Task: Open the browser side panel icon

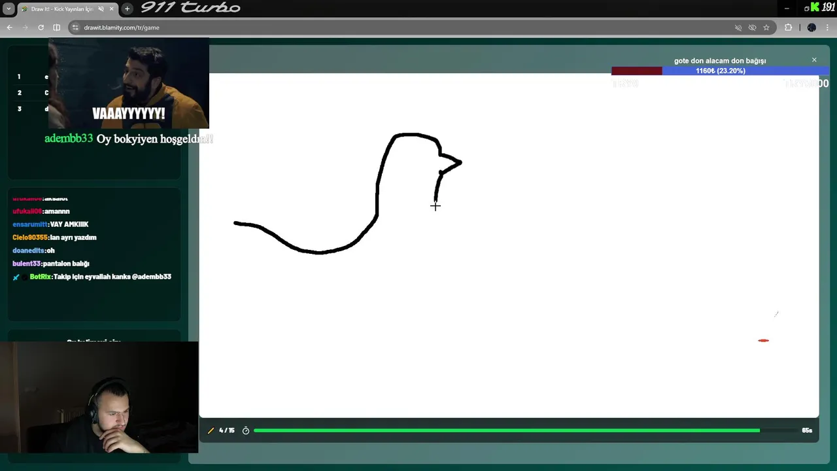Action: point(56,27)
